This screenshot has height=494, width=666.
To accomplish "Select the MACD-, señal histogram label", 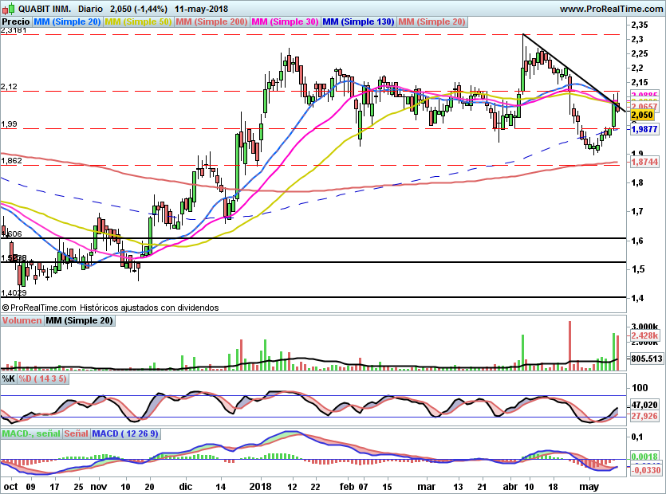I will click(x=31, y=433).
